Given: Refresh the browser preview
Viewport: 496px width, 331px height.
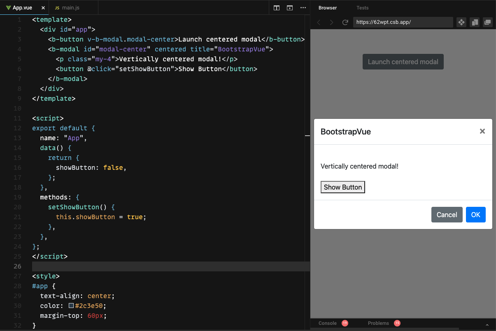Looking at the screenshot, I should coord(345,22).
